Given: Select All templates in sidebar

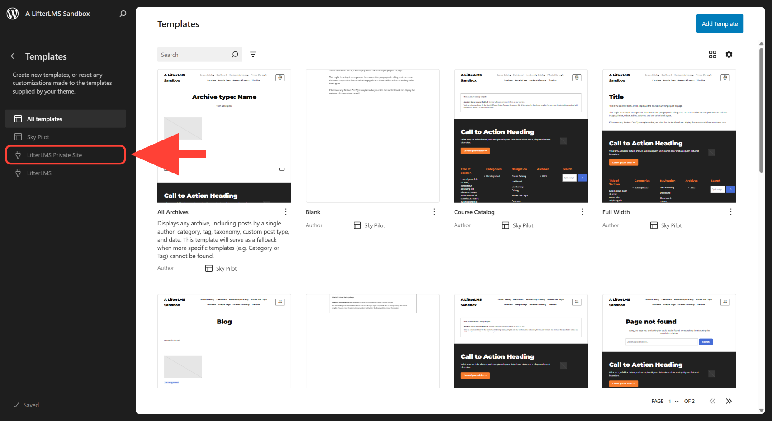Looking at the screenshot, I should (x=66, y=119).
